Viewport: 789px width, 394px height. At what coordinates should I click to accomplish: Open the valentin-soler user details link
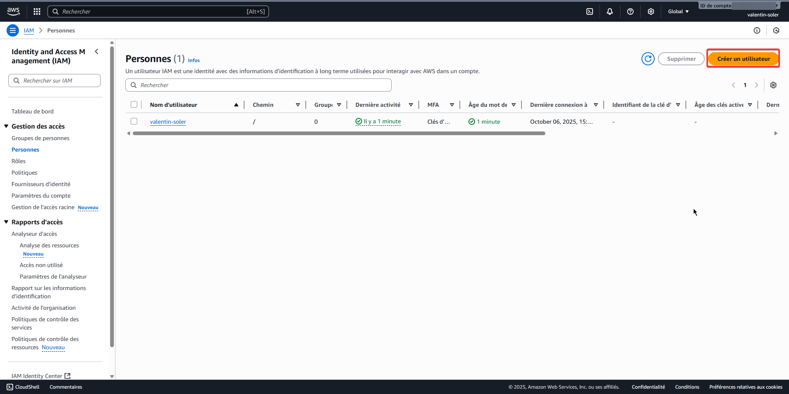click(168, 122)
